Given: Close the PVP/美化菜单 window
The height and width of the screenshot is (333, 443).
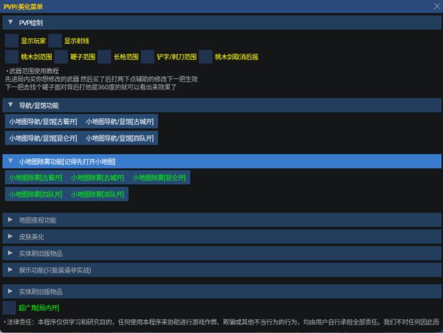Looking at the screenshot, I should click(437, 6).
